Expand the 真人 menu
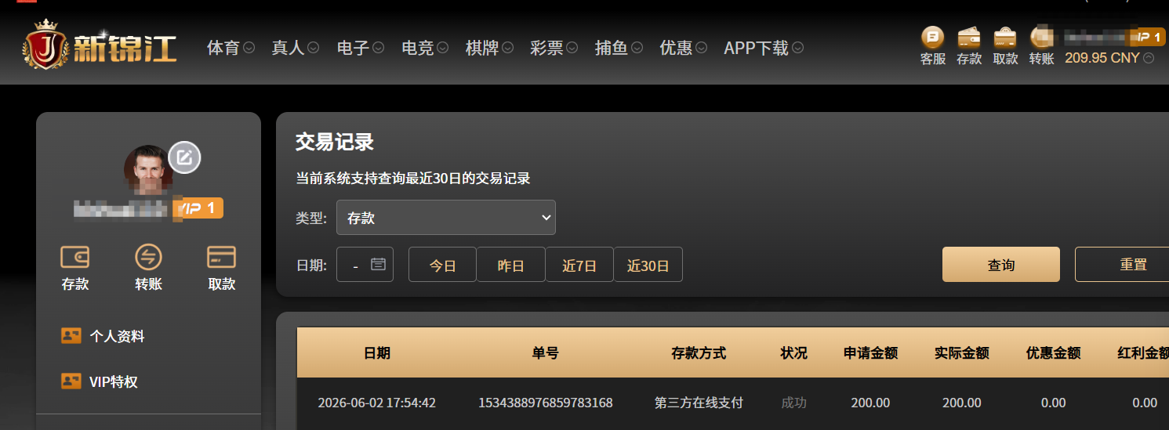Viewport: 1169px width, 430px height. (x=295, y=48)
